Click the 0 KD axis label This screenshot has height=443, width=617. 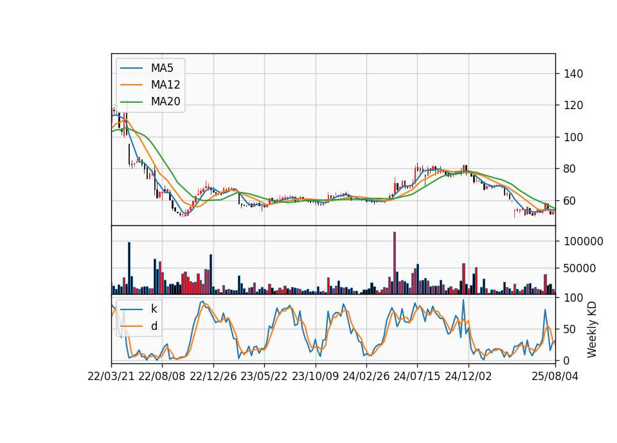pyautogui.click(x=567, y=360)
